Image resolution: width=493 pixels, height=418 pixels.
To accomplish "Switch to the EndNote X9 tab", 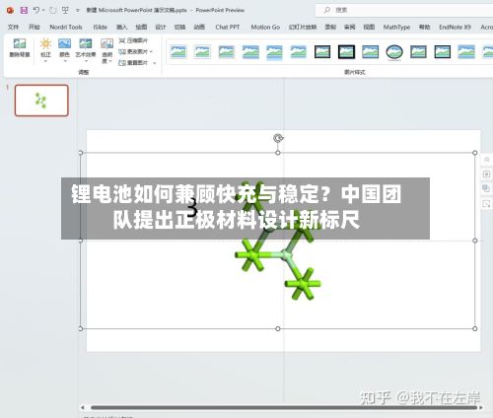I will [455, 27].
